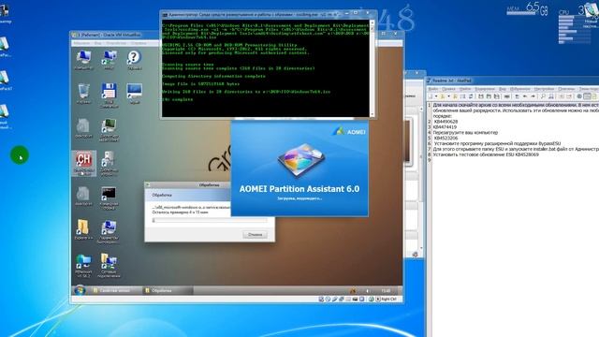Click the line ending with ESU KB4528069
This screenshot has width=599, height=337.
[x=486, y=154]
